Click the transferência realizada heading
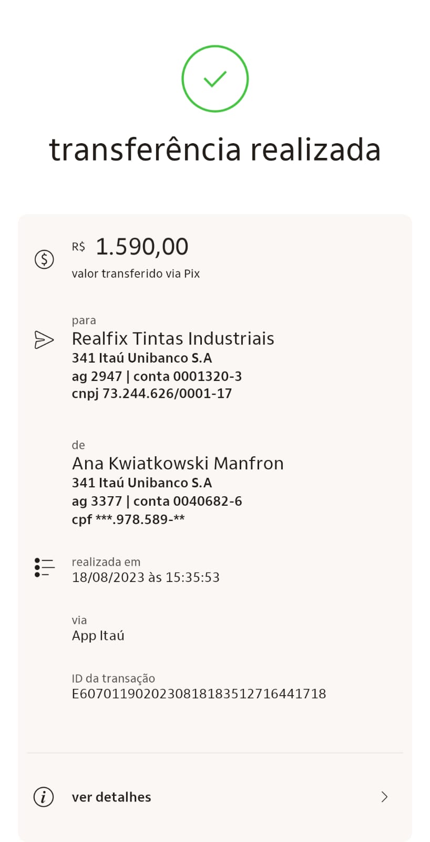The height and width of the screenshot is (842, 430). pyautogui.click(x=215, y=149)
